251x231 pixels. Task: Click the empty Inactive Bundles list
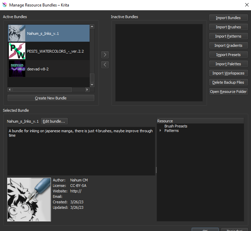point(159,63)
